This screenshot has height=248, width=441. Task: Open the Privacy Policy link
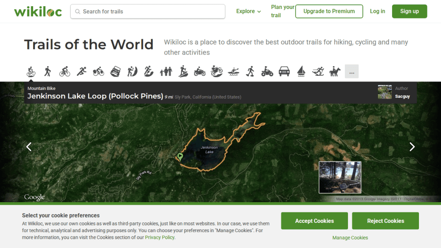tap(160, 237)
